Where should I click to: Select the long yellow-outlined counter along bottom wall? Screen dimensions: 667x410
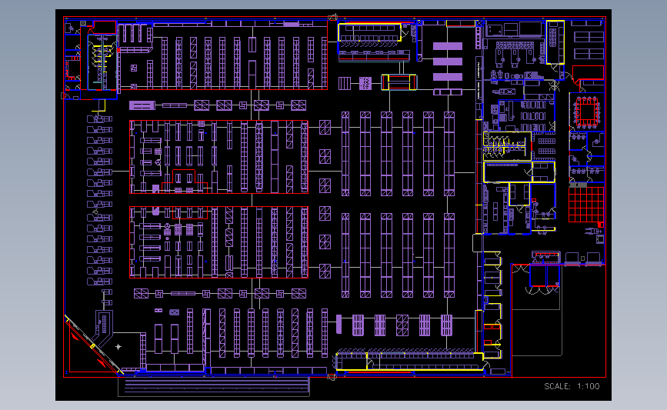(409, 361)
